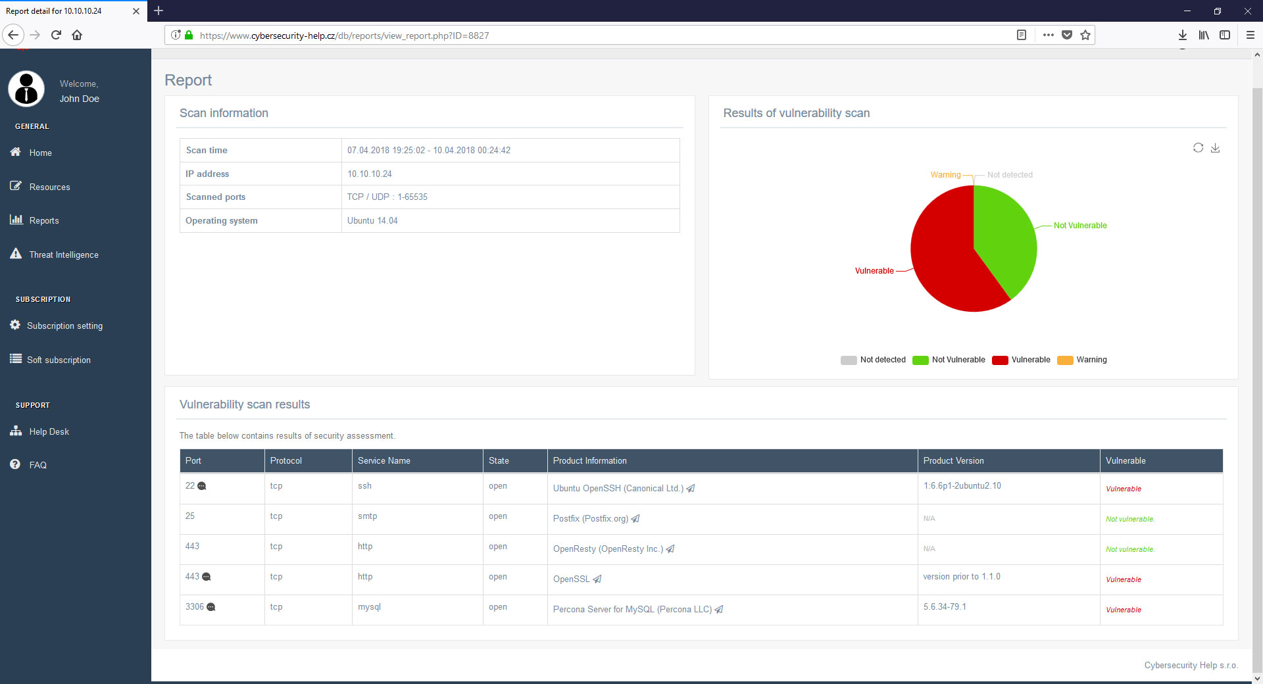Open the browser page actions menu
Viewport: 1263px width, 684px height.
pyautogui.click(x=1049, y=35)
